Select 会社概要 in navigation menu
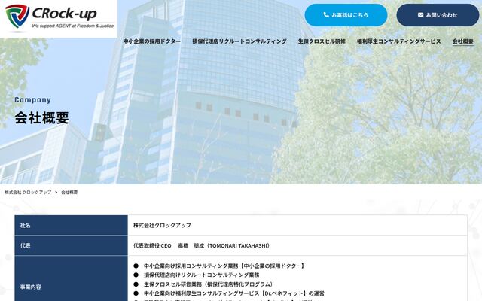482x301 pixels. [x=463, y=41]
